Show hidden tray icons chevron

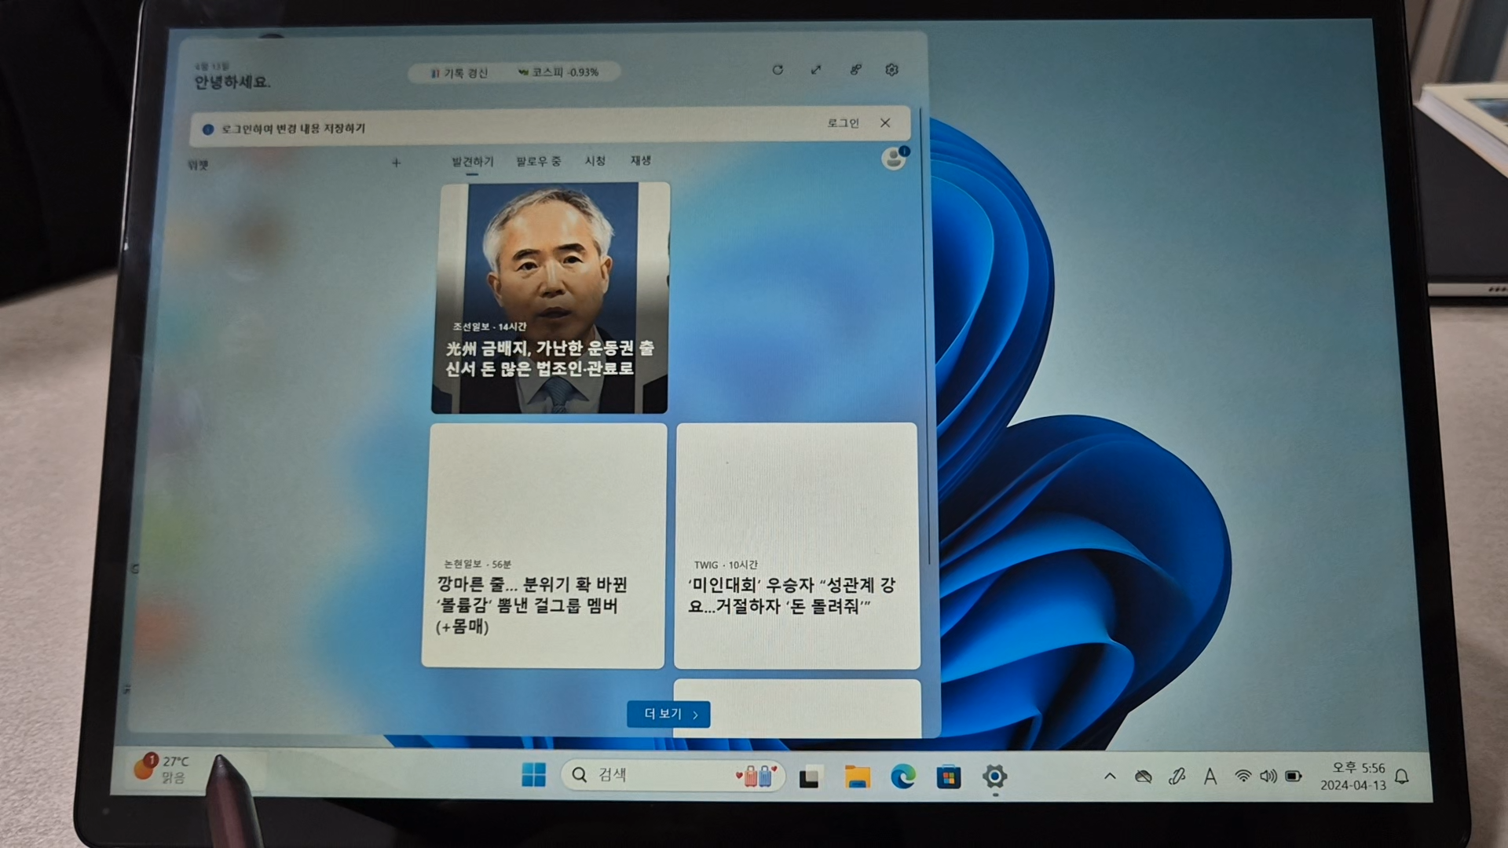coord(1110,777)
